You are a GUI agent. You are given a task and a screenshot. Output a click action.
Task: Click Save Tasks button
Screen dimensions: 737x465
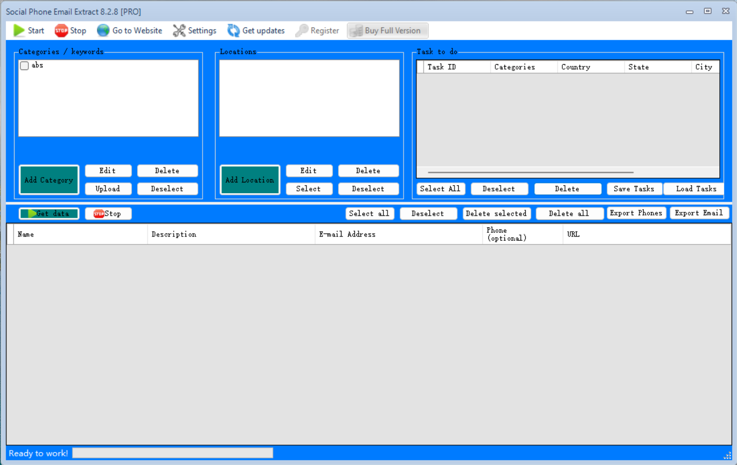(x=634, y=189)
